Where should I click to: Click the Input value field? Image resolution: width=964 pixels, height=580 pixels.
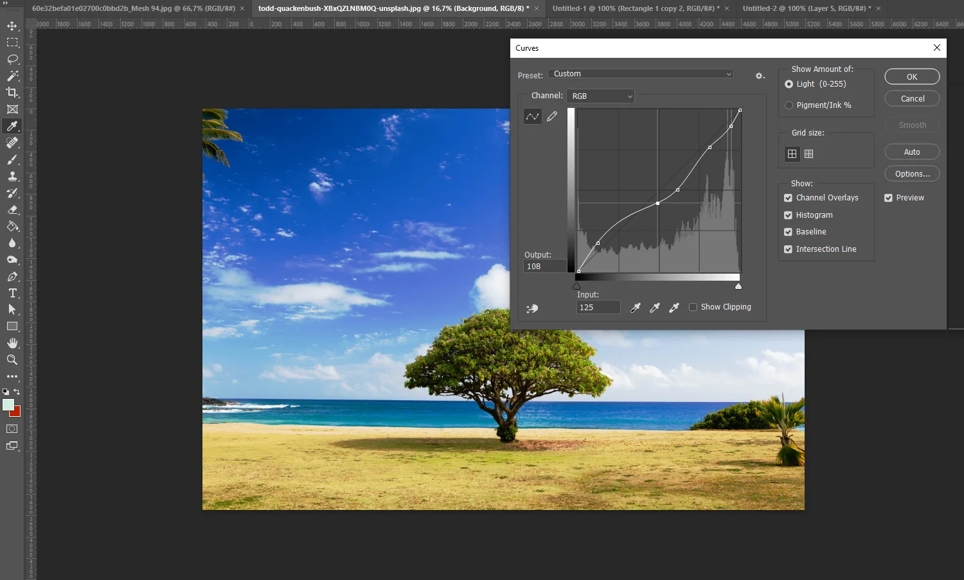pos(598,308)
